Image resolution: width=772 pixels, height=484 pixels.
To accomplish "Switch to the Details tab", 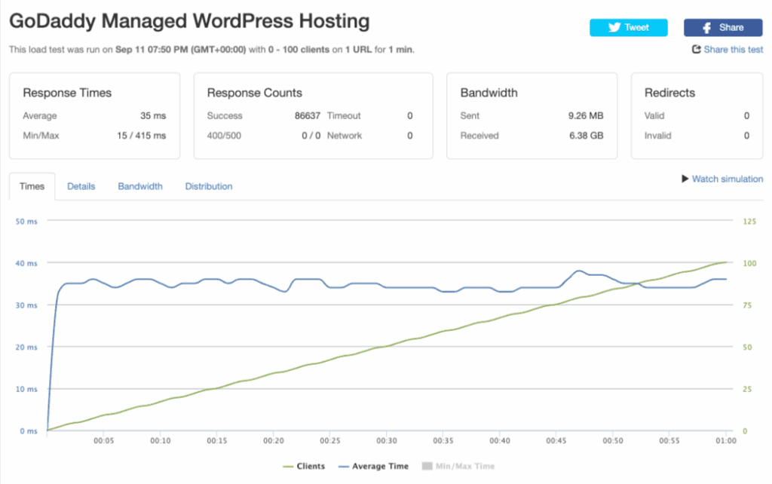I will pos(81,186).
